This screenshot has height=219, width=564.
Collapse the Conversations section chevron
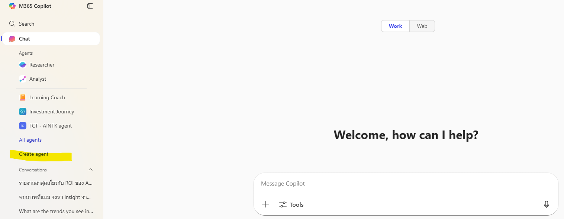tap(91, 170)
